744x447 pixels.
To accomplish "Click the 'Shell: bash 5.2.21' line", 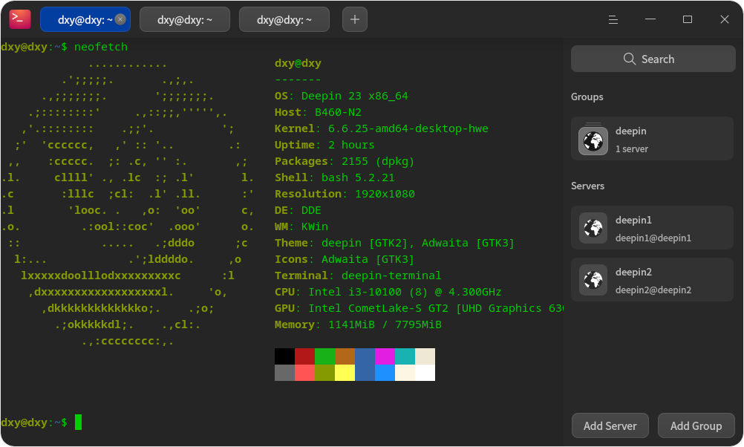I will [x=335, y=177].
